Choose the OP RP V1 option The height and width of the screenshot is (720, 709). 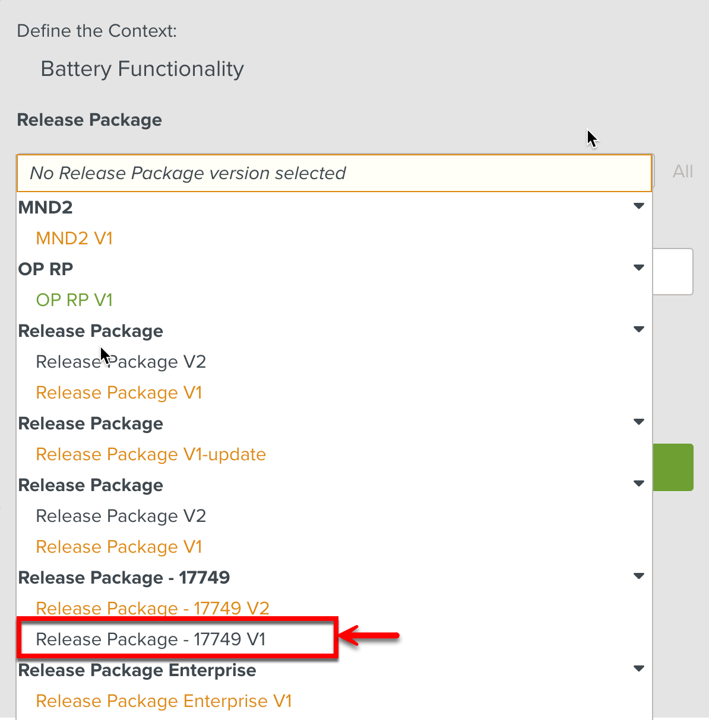coord(74,300)
